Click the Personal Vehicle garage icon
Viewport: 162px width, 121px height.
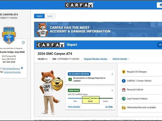(123, 90)
